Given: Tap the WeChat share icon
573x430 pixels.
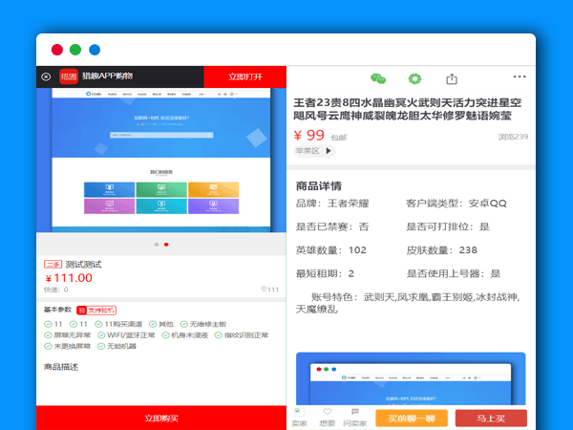Looking at the screenshot, I should pyautogui.click(x=378, y=78).
